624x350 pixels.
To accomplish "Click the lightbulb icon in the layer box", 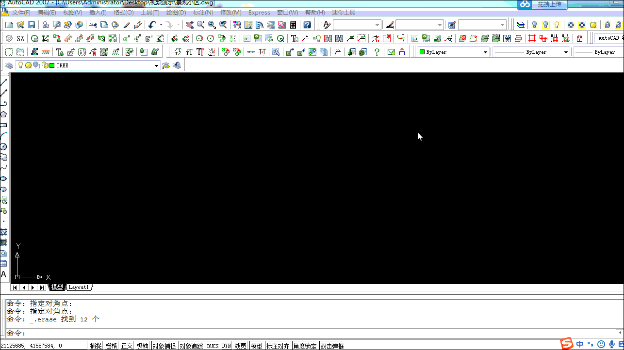I will click(x=20, y=65).
